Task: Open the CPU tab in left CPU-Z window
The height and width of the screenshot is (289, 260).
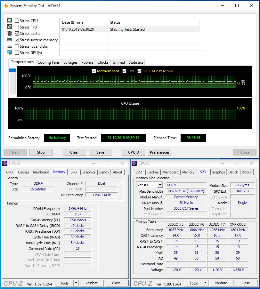Action: pos(9,172)
